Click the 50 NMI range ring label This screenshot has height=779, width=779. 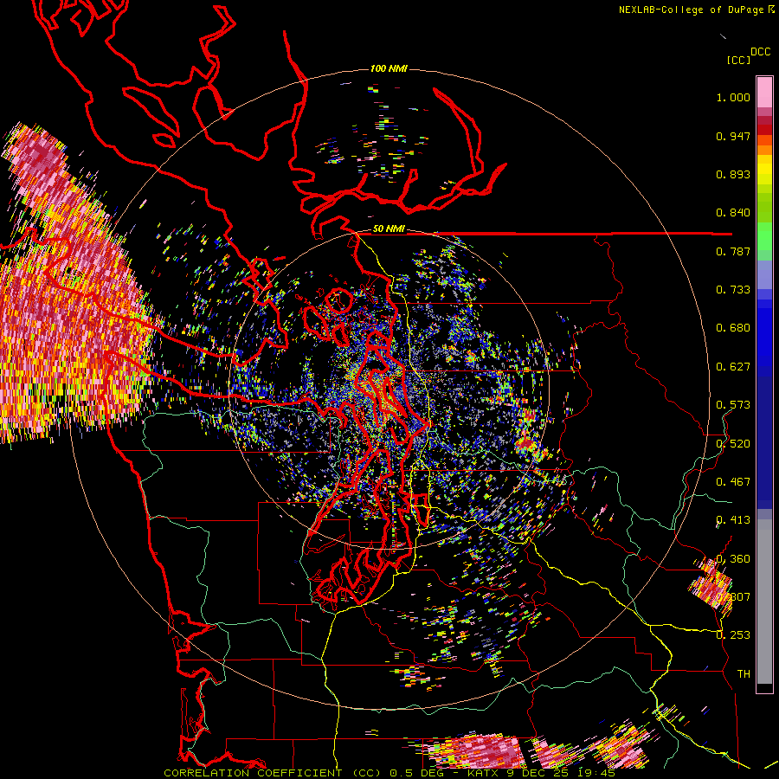coord(389,229)
